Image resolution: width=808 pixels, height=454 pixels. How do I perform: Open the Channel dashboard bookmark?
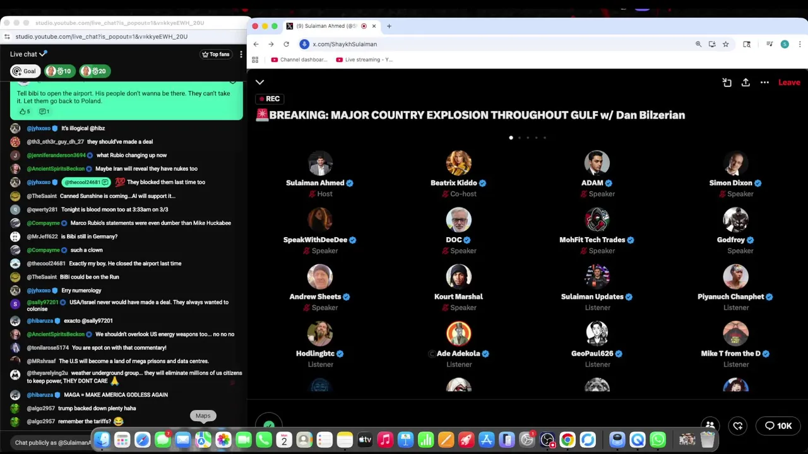click(x=299, y=60)
